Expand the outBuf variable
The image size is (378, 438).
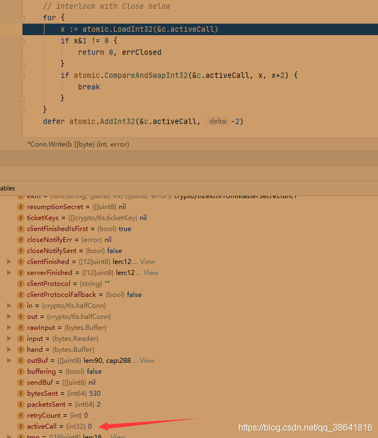pyautogui.click(x=9, y=361)
